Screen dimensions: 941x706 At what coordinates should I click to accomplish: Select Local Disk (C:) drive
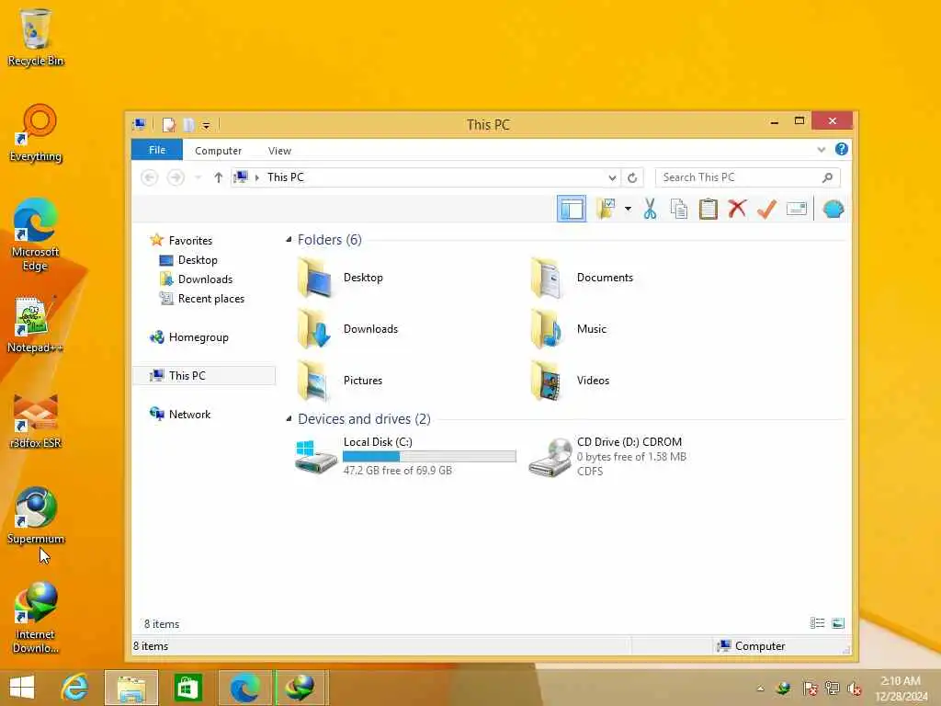[x=405, y=456]
